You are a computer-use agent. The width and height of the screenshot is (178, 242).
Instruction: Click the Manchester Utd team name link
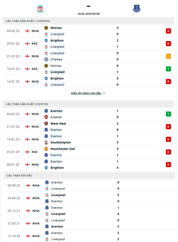[x=62, y=149]
